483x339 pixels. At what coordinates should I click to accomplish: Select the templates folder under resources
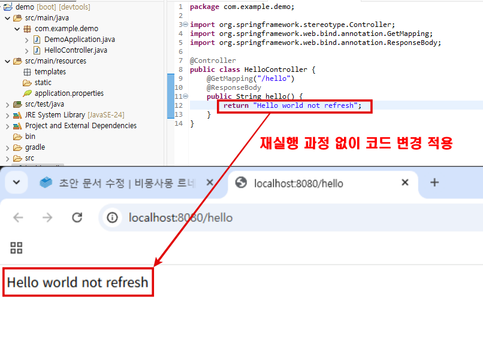click(50, 72)
